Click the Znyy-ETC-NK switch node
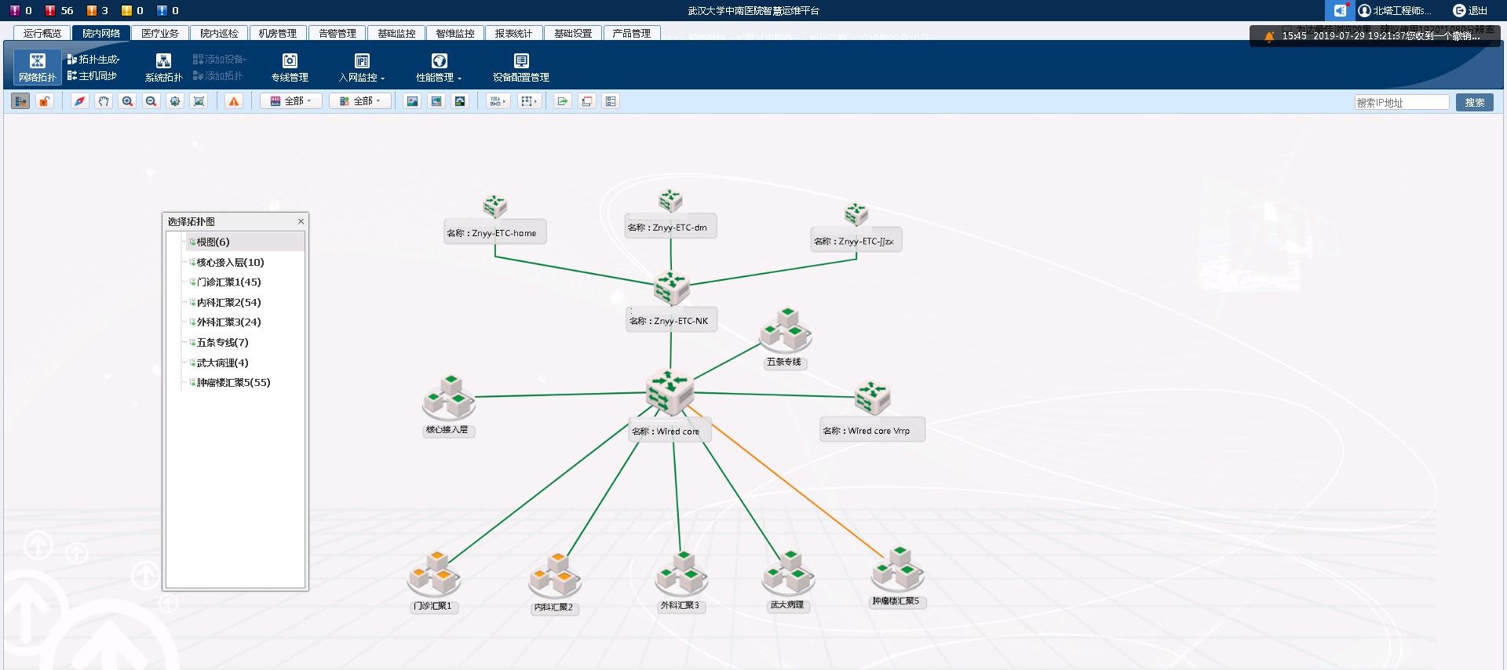This screenshot has height=670, width=1507. (671, 288)
